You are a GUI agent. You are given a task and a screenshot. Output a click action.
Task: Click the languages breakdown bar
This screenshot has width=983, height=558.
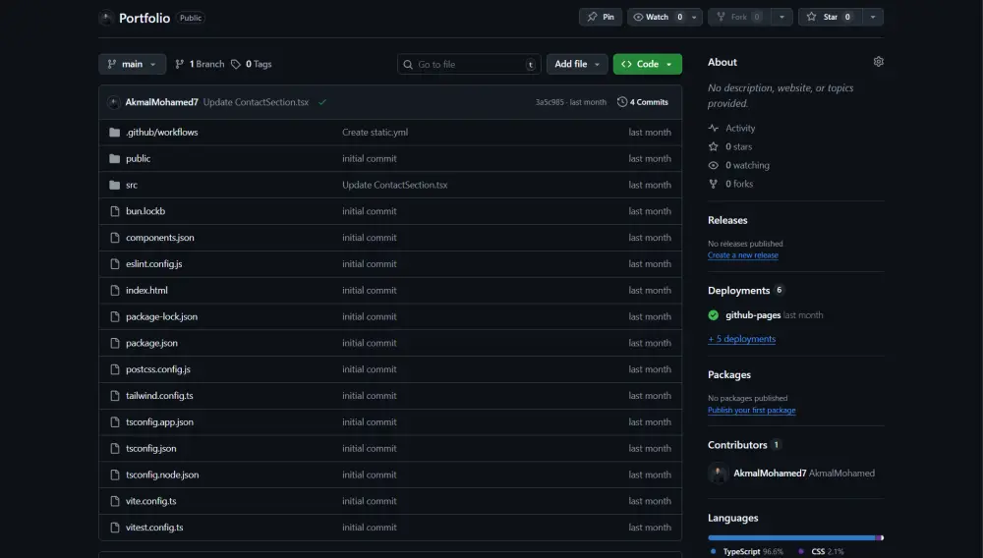pos(795,537)
